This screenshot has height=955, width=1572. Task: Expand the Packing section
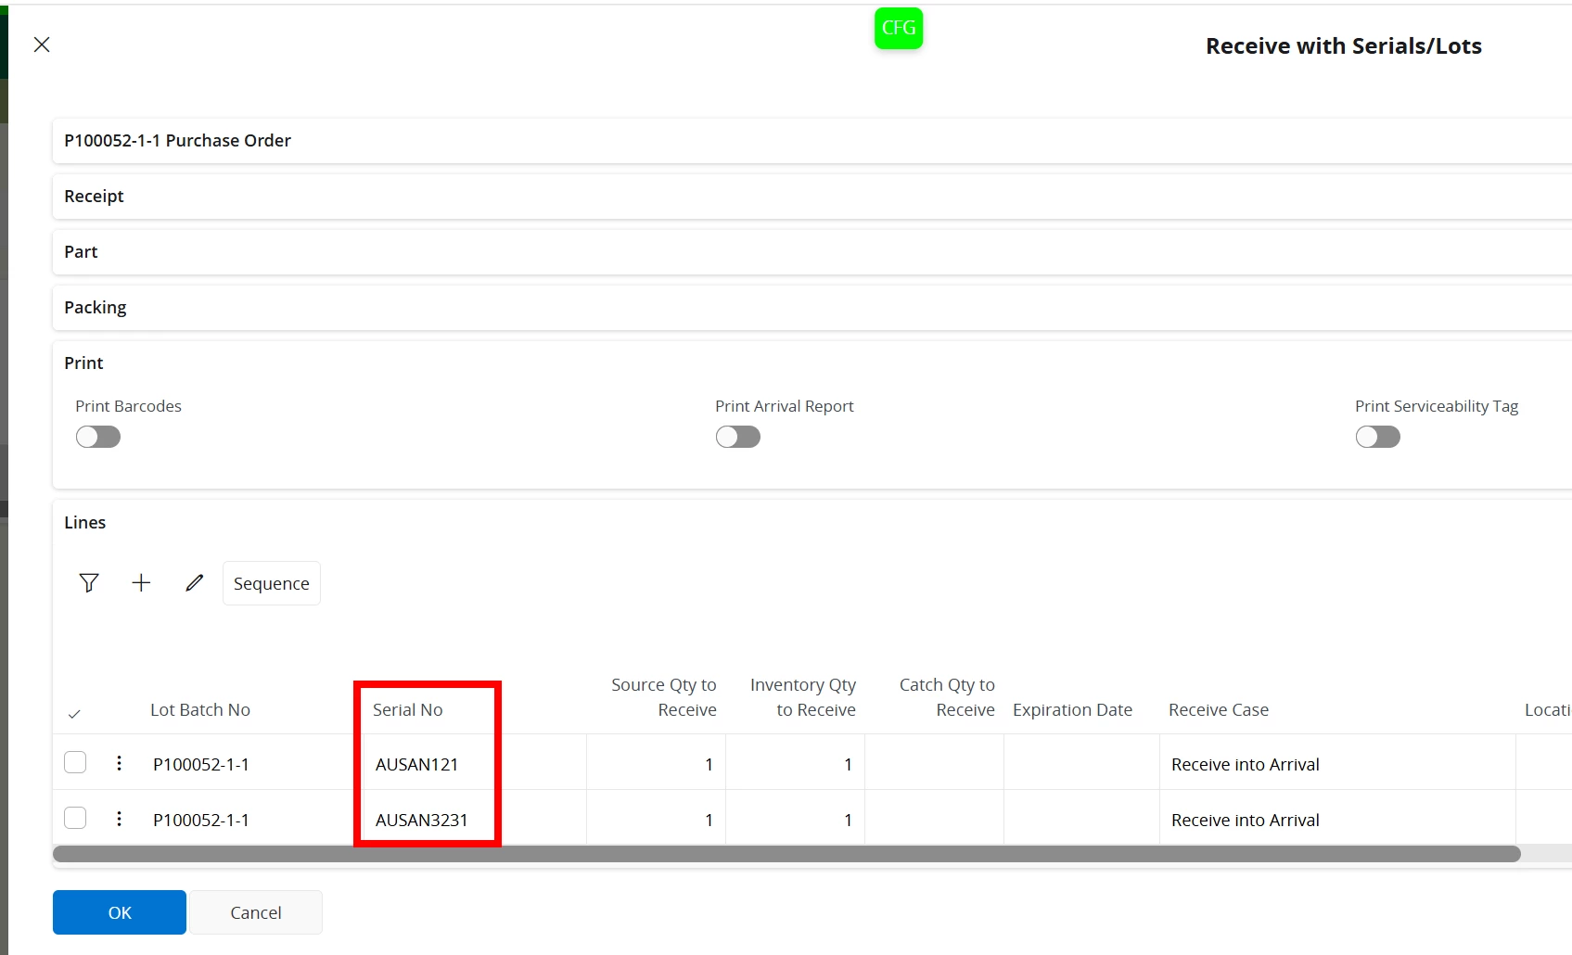[812, 308]
